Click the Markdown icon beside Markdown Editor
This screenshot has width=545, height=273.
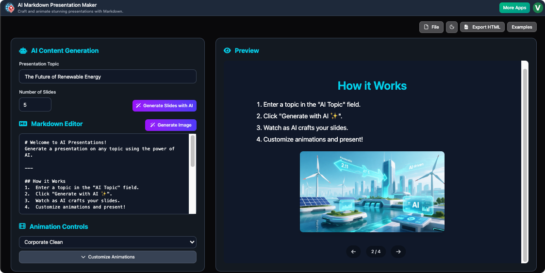click(x=23, y=124)
